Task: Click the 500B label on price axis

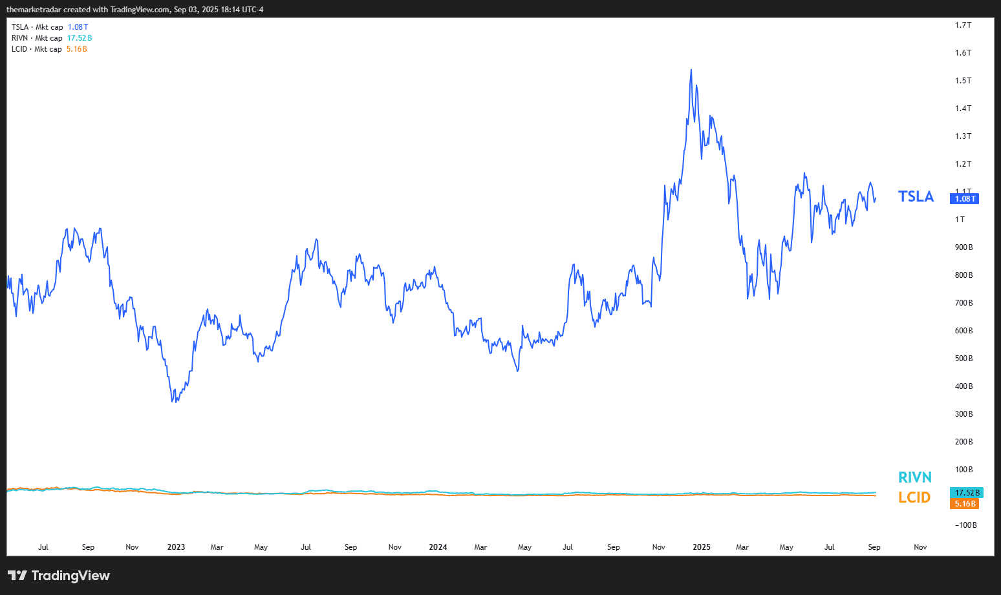Action: (x=963, y=359)
